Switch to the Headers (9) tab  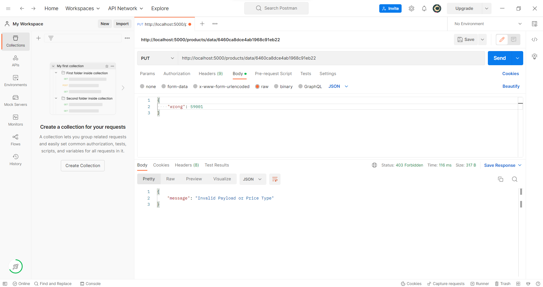[x=211, y=74]
